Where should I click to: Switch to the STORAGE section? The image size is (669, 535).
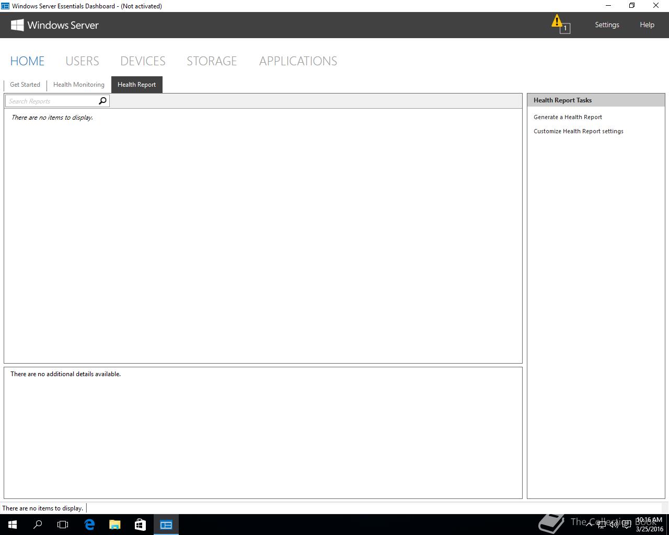point(212,61)
